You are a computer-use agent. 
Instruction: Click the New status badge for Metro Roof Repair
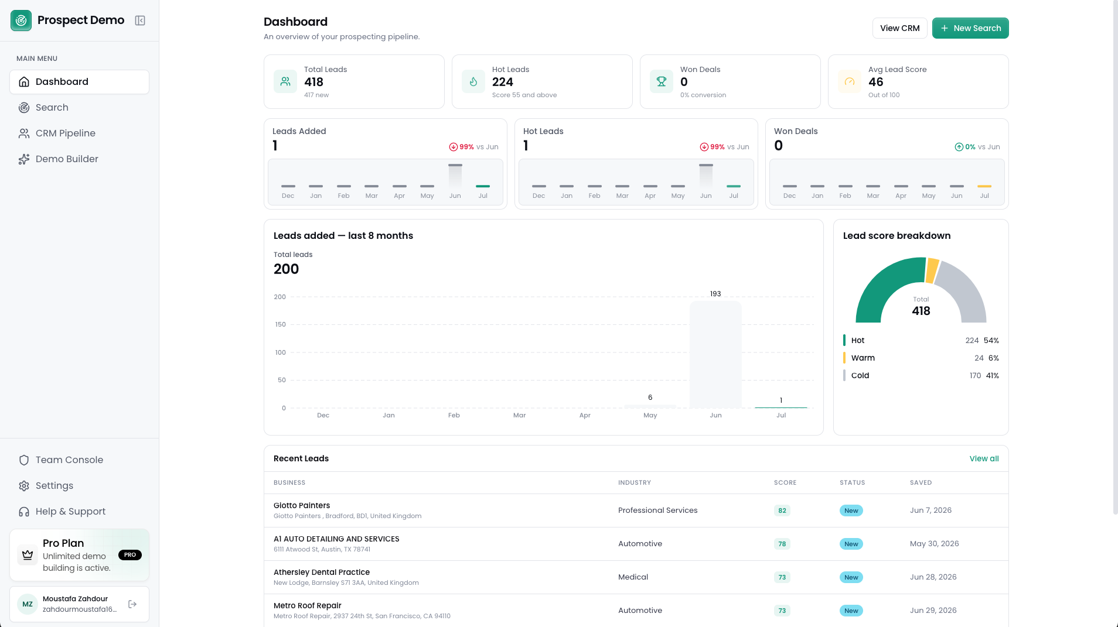click(851, 611)
